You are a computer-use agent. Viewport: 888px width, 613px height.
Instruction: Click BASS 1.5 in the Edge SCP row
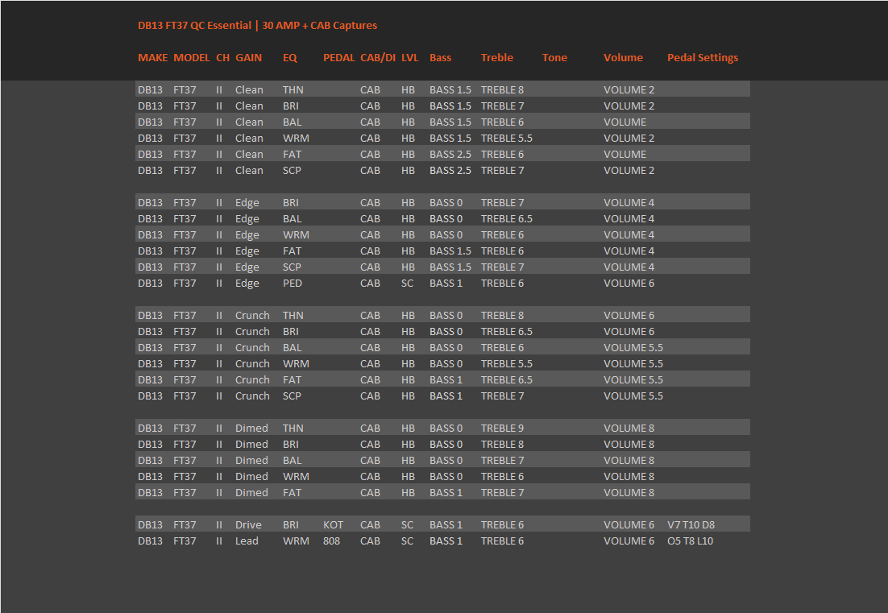(450, 267)
